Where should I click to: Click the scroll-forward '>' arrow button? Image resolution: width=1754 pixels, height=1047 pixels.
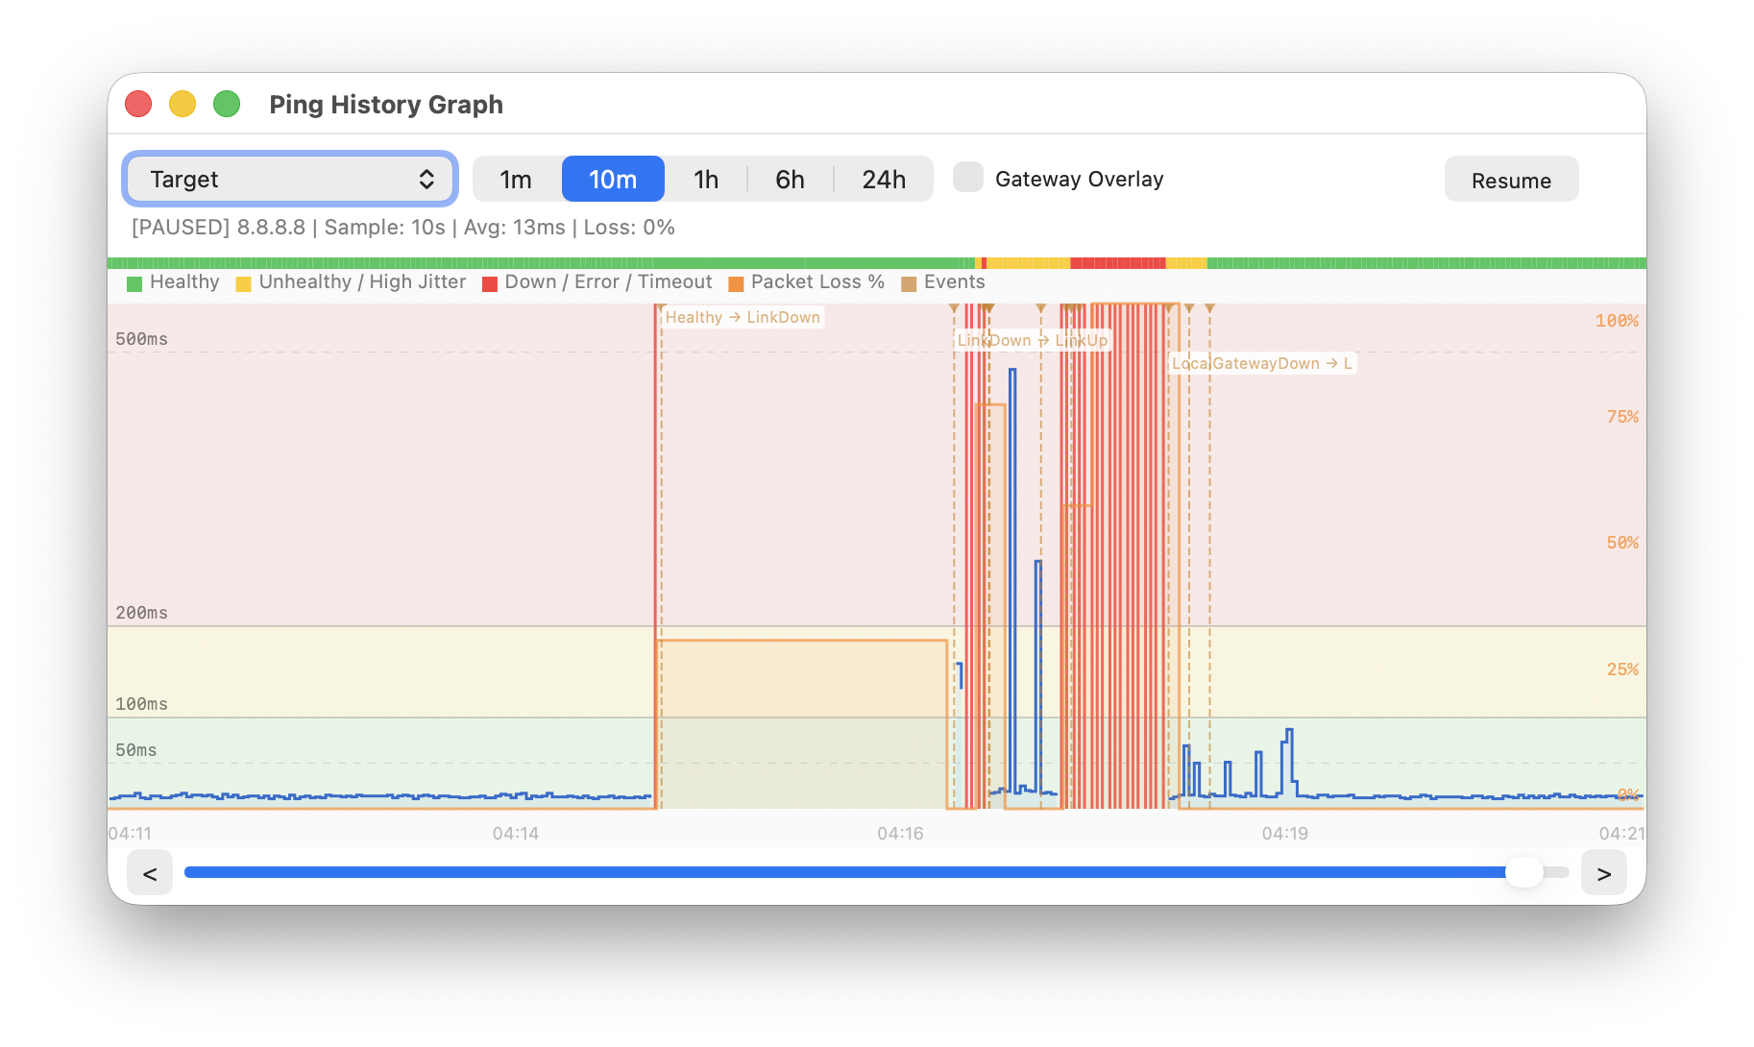point(1603,873)
